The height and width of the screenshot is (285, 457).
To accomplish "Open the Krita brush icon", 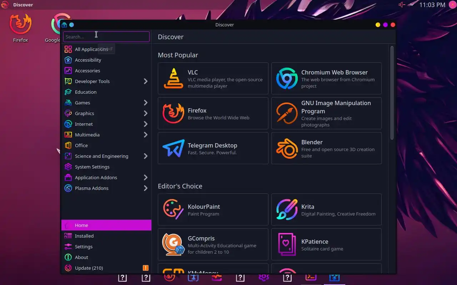I will coord(287,209).
